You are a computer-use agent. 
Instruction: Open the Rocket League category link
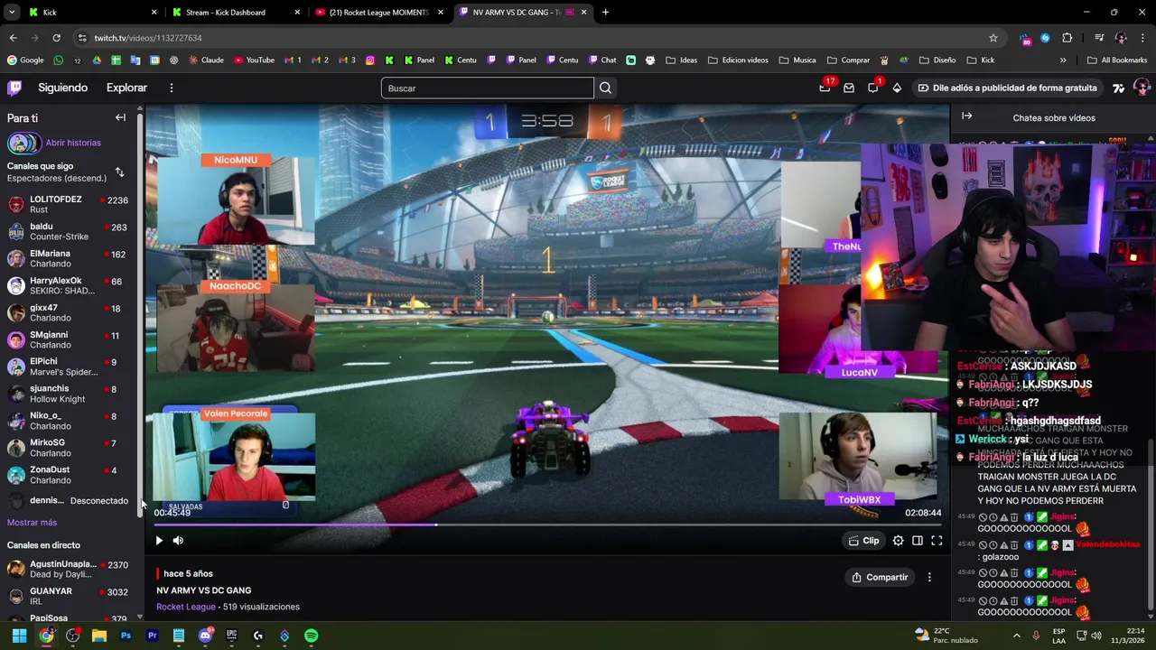[x=186, y=607]
